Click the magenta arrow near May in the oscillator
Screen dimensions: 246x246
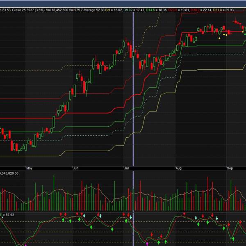26,245
